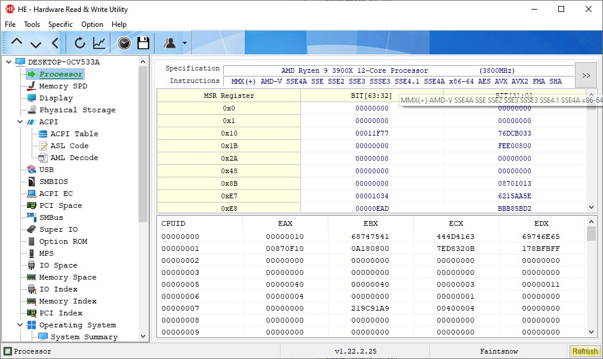This screenshot has width=603, height=359.
Task: Click the >> instructions expand button
Action: pos(586,75)
